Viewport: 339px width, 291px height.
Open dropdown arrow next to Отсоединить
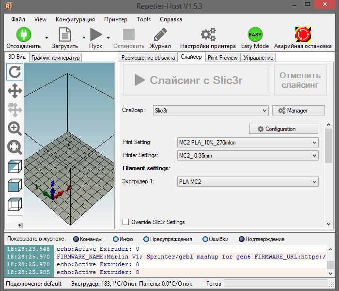tap(46, 38)
